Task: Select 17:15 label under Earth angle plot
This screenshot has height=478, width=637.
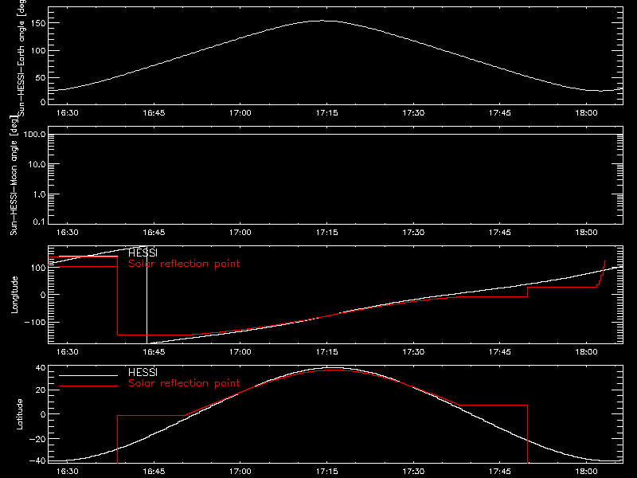Action: pyautogui.click(x=327, y=113)
